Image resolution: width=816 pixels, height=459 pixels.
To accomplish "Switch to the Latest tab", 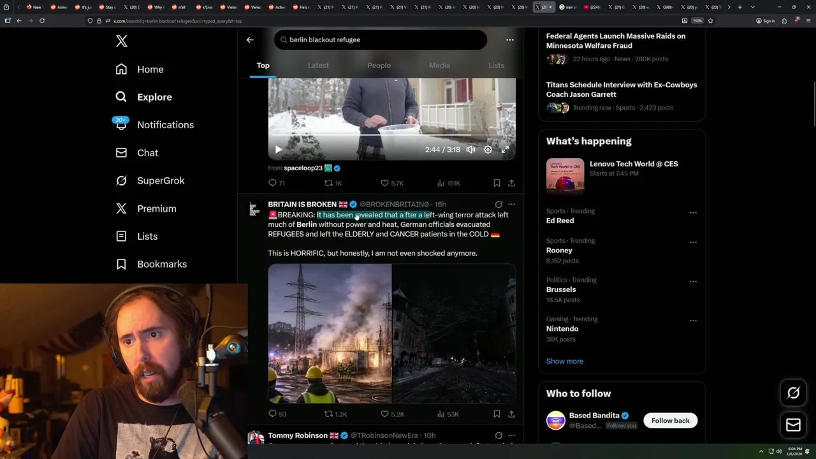I will point(318,65).
